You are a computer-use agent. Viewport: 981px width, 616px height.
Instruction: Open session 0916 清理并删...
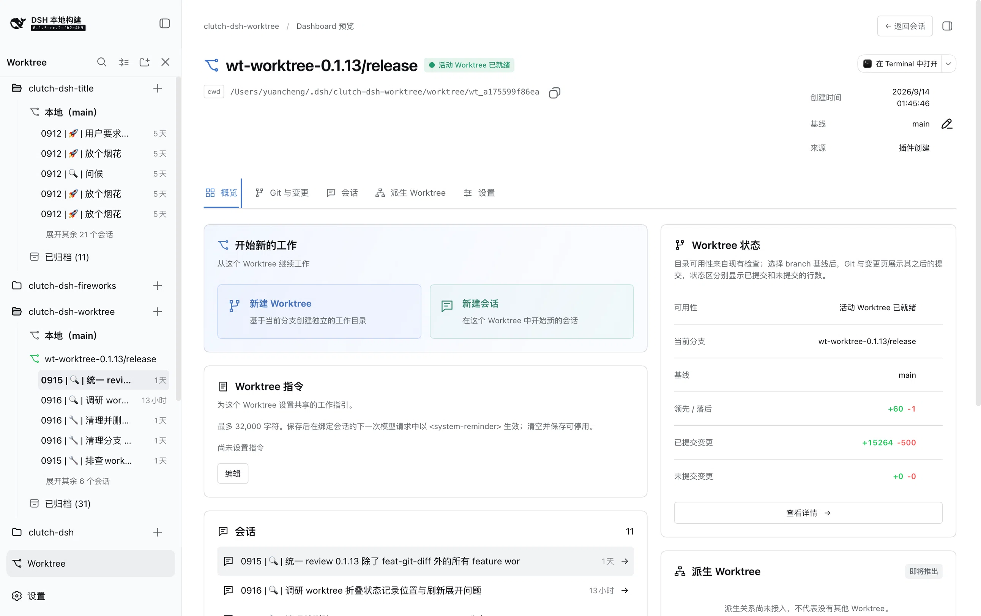104,420
